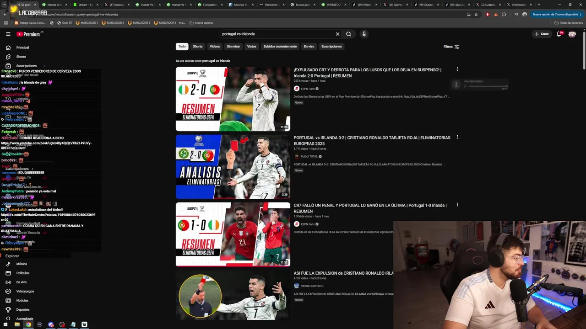The image size is (586, 329).
Task: Open the Nueva carpeta bookmarks folder
Action: point(201,22)
